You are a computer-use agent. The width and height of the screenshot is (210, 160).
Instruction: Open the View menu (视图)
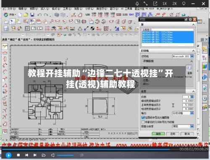[x=34, y=9]
